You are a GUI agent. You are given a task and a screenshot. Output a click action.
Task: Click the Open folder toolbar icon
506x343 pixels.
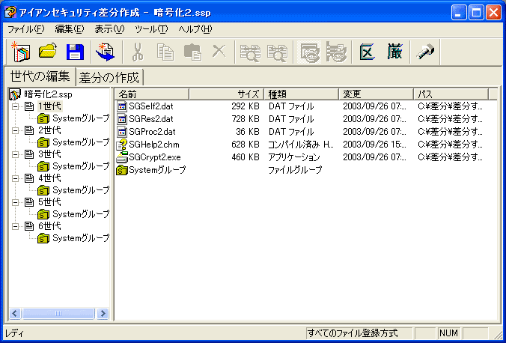click(48, 52)
